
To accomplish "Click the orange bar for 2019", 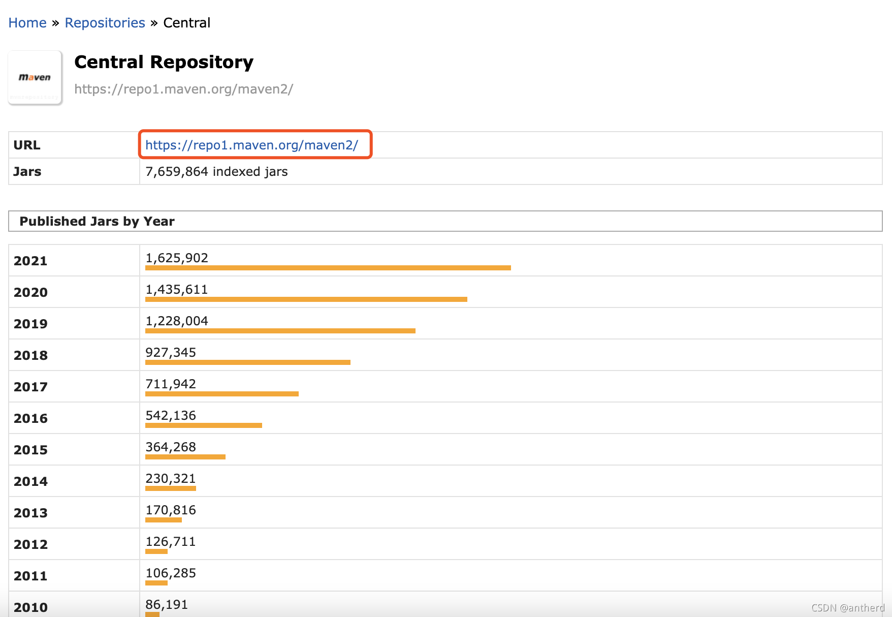I will click(x=280, y=331).
